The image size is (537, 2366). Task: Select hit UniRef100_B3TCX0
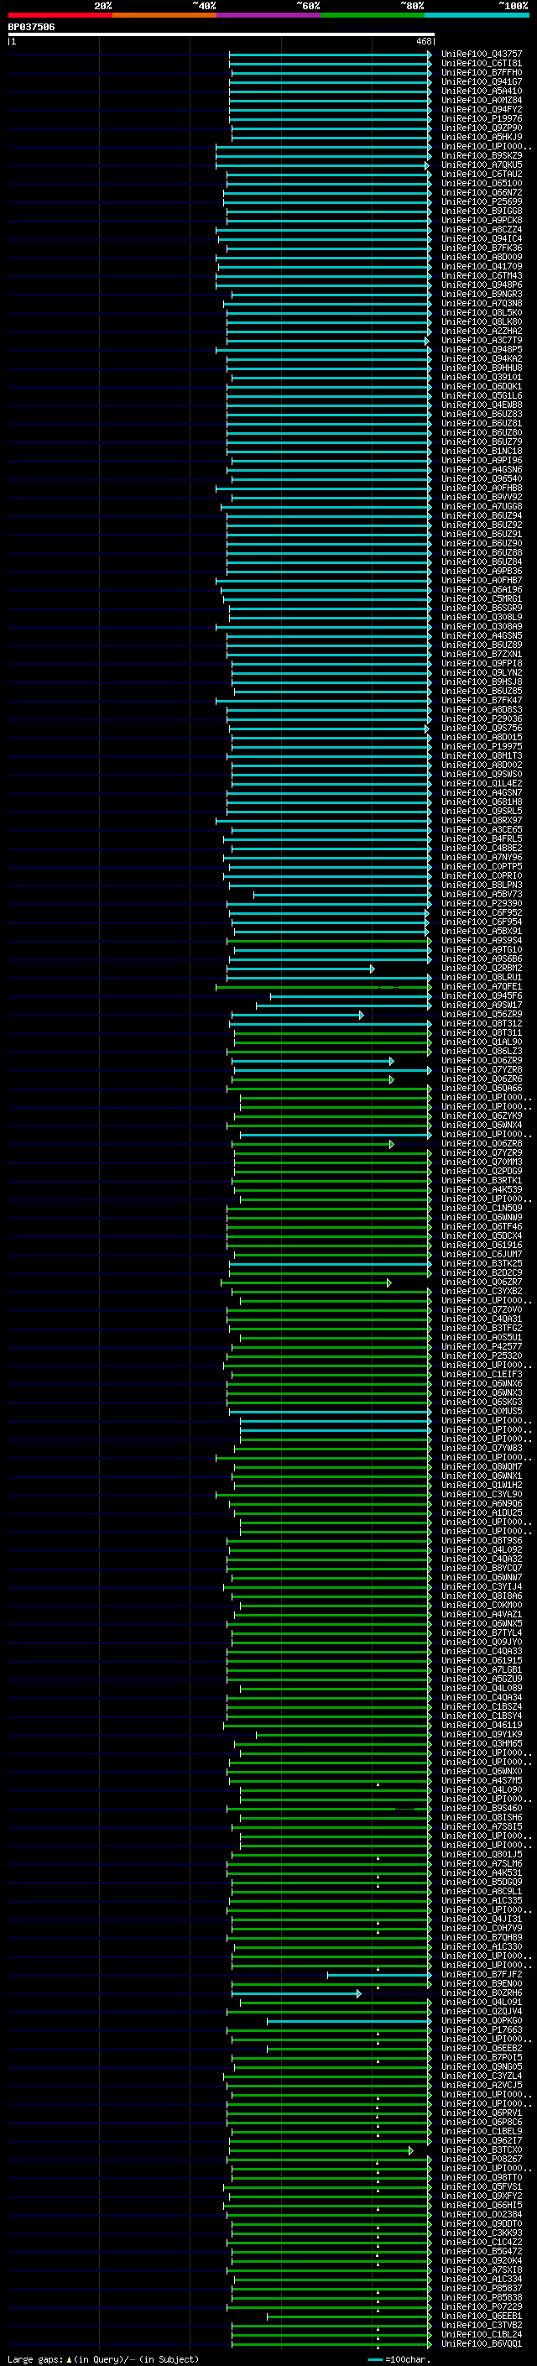481,2150
